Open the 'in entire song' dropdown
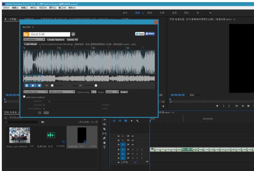 pyautogui.click(x=35, y=92)
